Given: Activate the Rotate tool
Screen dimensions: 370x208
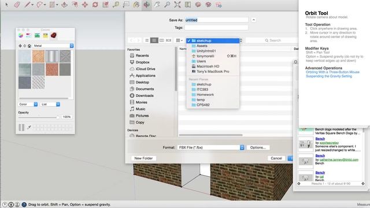Looking at the screenshot, I should (95, 5).
